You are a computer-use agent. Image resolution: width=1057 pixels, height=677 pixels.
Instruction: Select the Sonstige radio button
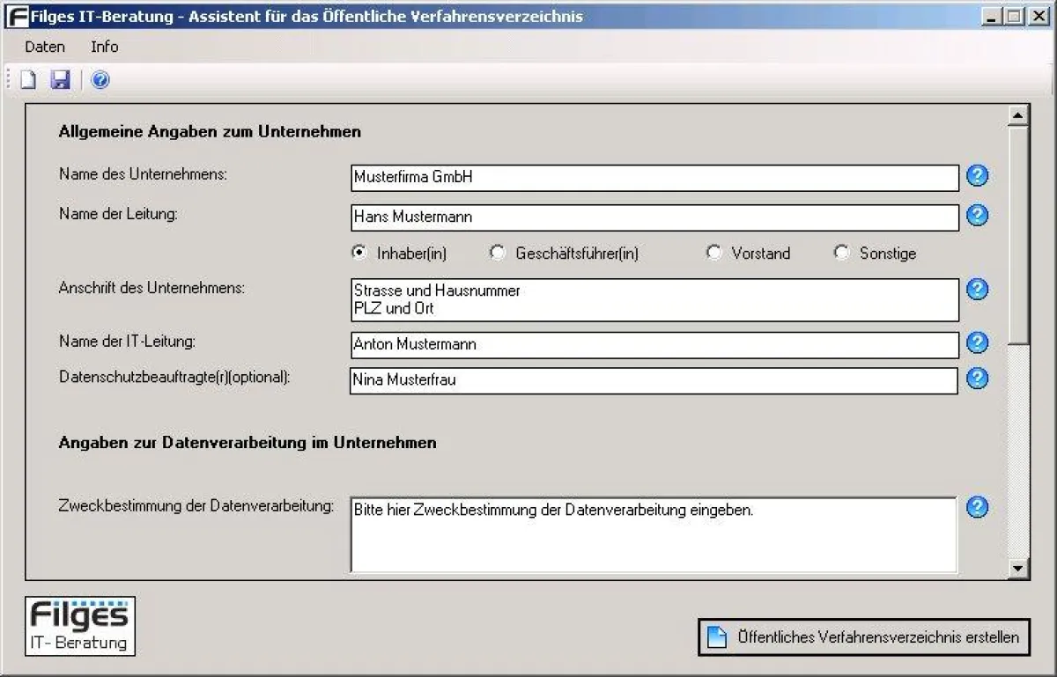point(841,253)
